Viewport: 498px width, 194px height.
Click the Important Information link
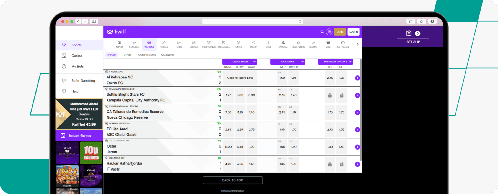click(x=233, y=191)
